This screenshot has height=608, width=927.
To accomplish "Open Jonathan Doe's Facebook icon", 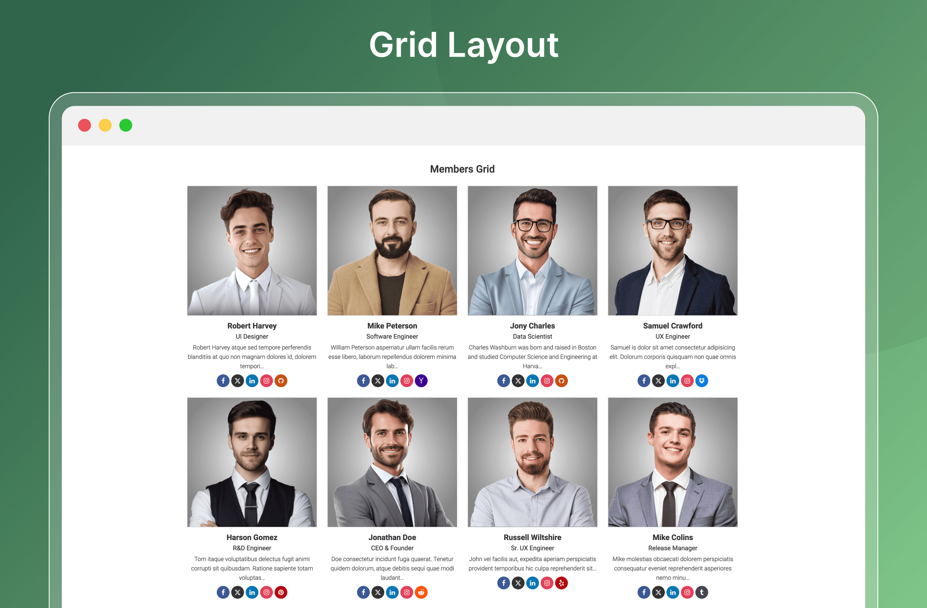I will coord(363,593).
